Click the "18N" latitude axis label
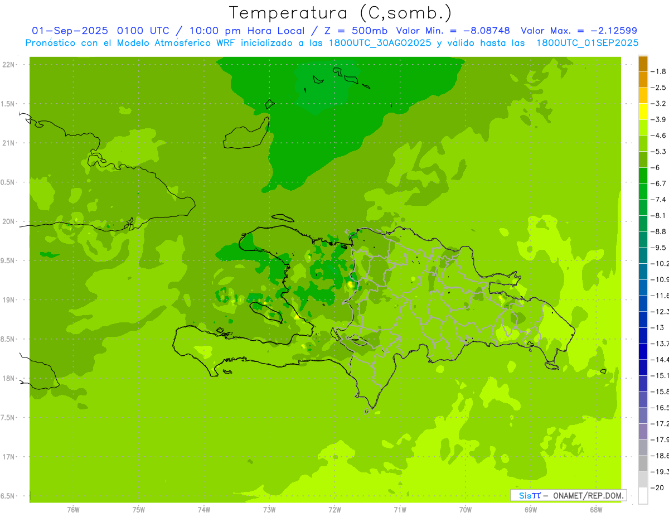Viewport: 669px width, 517px height. tap(8, 379)
